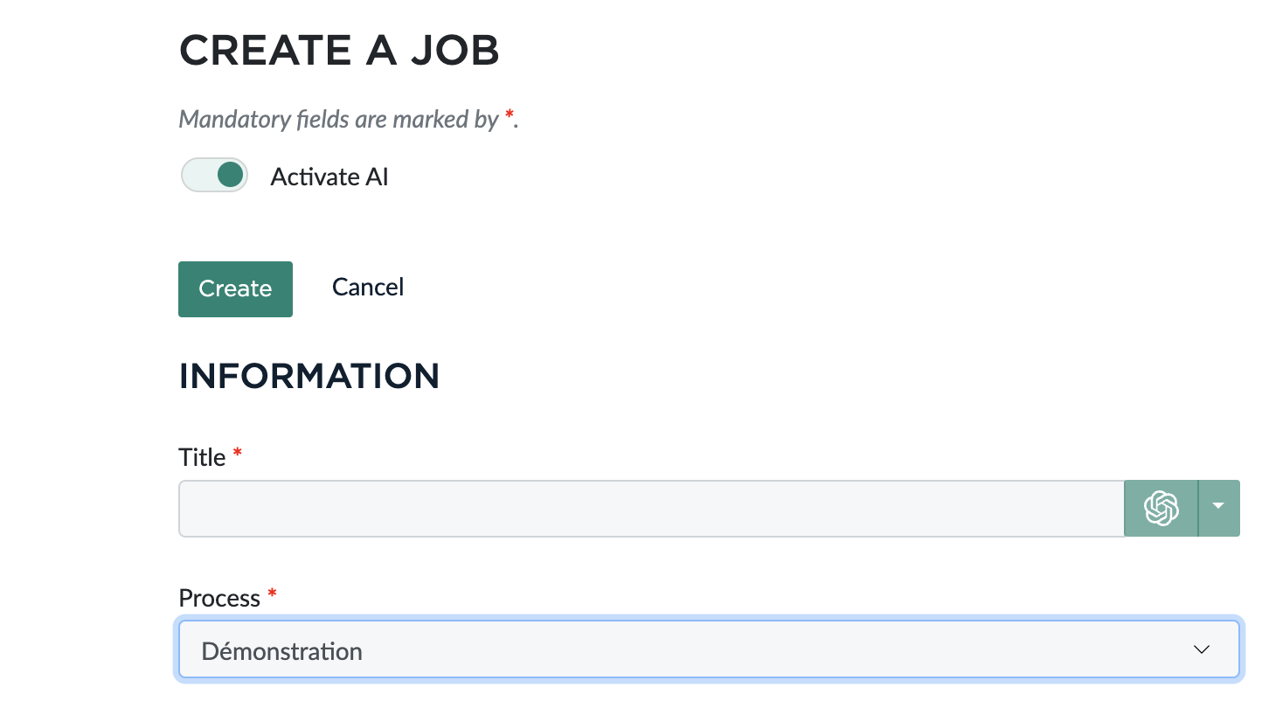Select the Démonstration text in Process box

click(x=281, y=651)
